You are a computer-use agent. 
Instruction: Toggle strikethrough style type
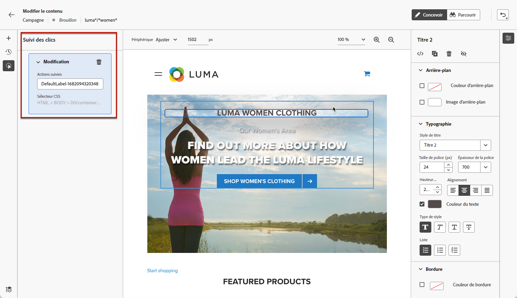pos(469,227)
